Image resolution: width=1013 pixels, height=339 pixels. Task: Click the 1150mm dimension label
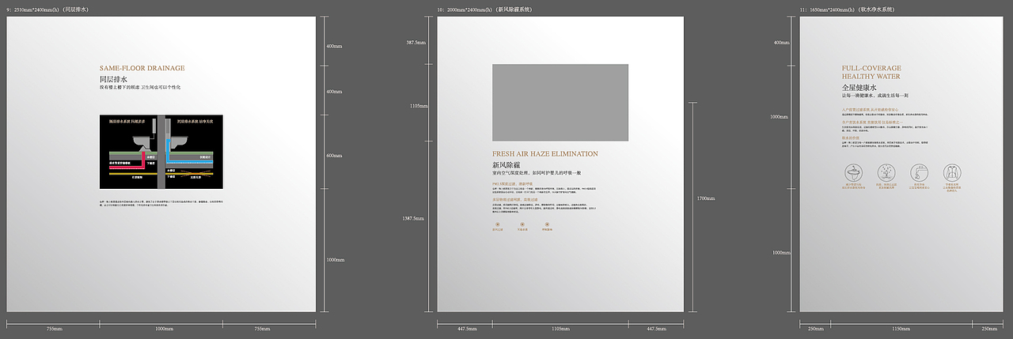[x=902, y=328]
